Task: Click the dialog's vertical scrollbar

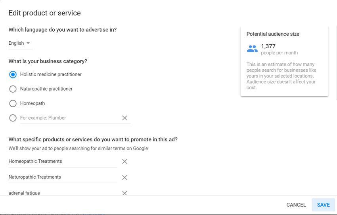Action: point(336,62)
